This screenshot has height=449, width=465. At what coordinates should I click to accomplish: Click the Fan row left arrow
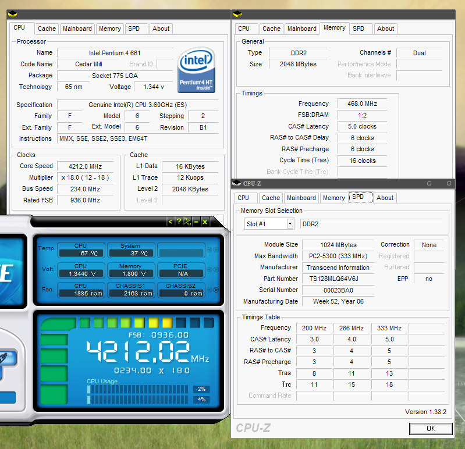point(210,290)
